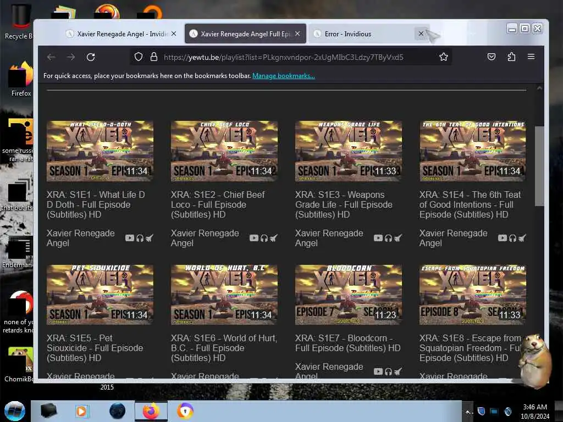This screenshot has width=563, height=422.
Task: Click the switch instance icon for S1E2
Action: click(x=274, y=238)
